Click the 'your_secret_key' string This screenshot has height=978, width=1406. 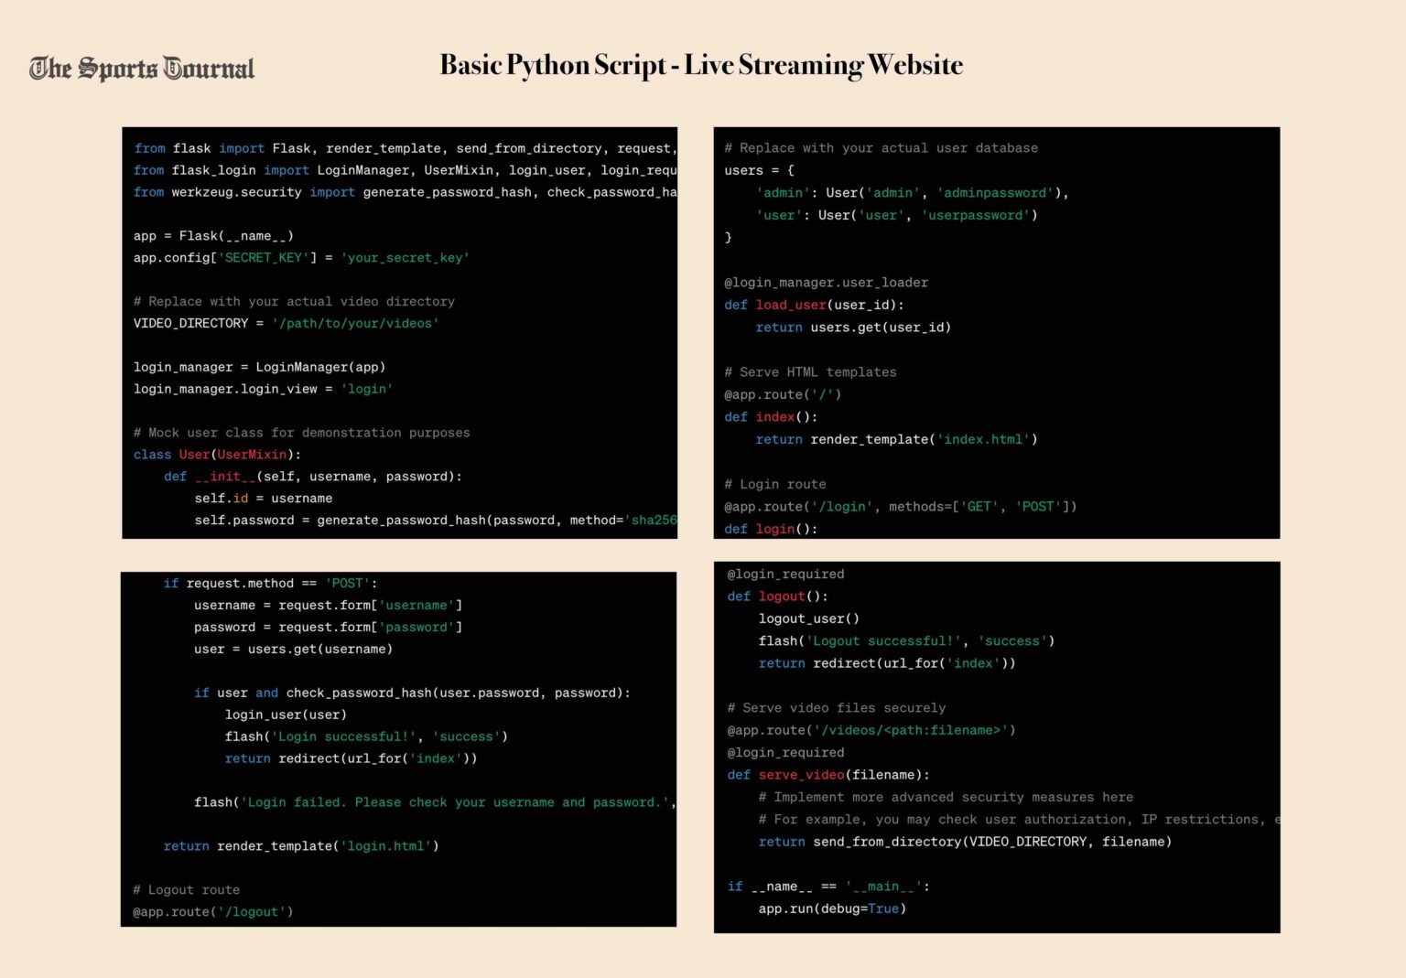click(x=405, y=258)
